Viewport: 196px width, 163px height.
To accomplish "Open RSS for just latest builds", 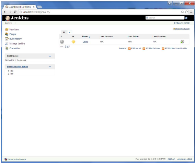I will (x=176, y=48).
